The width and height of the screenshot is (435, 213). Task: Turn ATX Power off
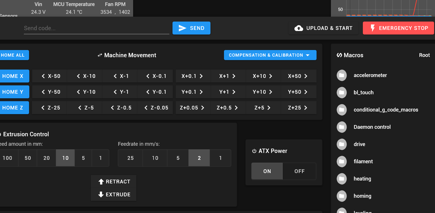click(x=299, y=171)
